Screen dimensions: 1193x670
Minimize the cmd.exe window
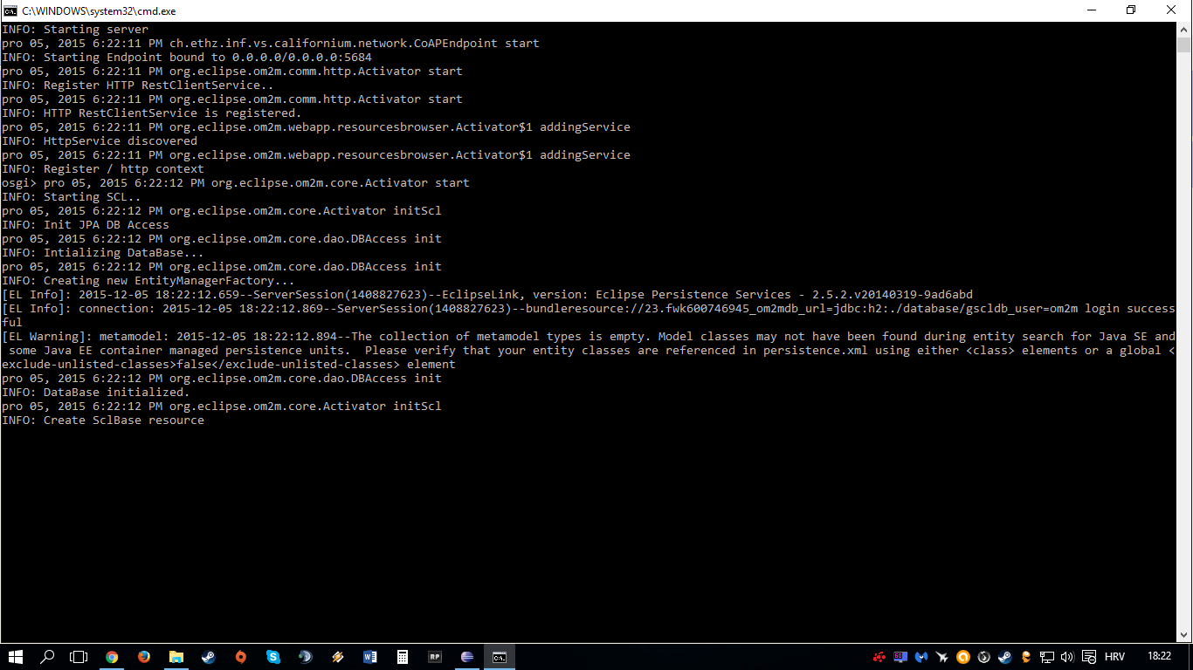[1091, 10]
